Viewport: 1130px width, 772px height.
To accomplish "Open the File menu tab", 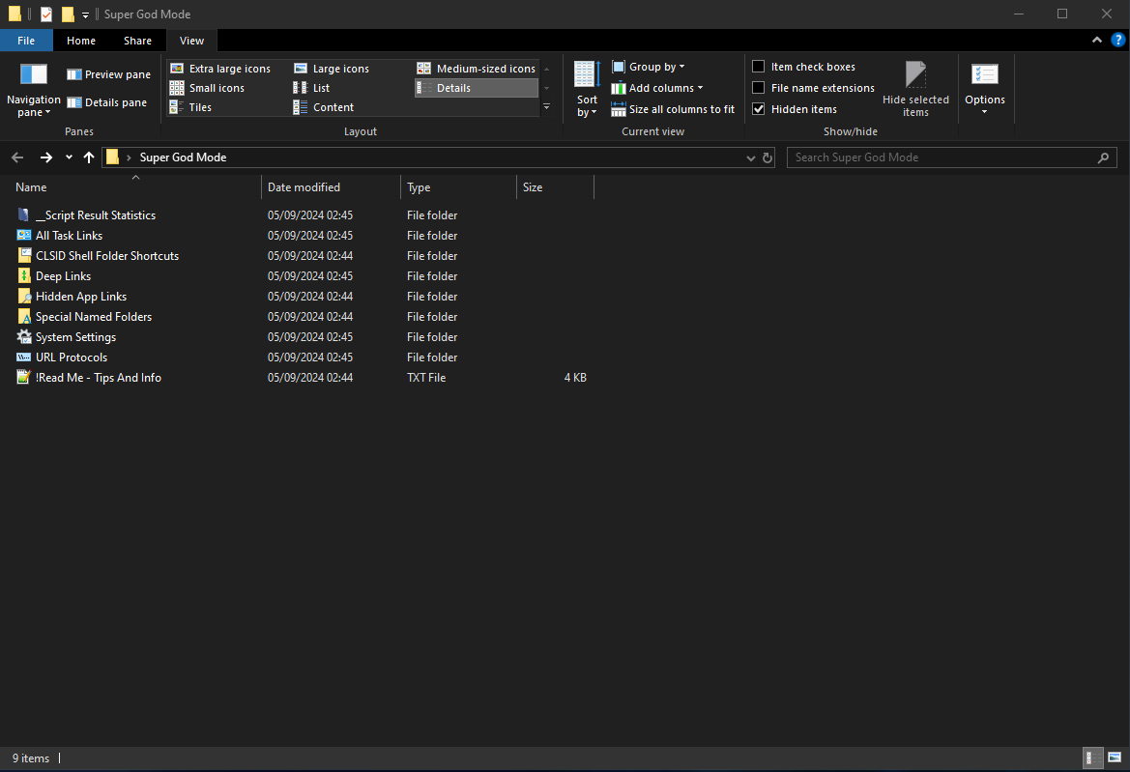I will (26, 41).
